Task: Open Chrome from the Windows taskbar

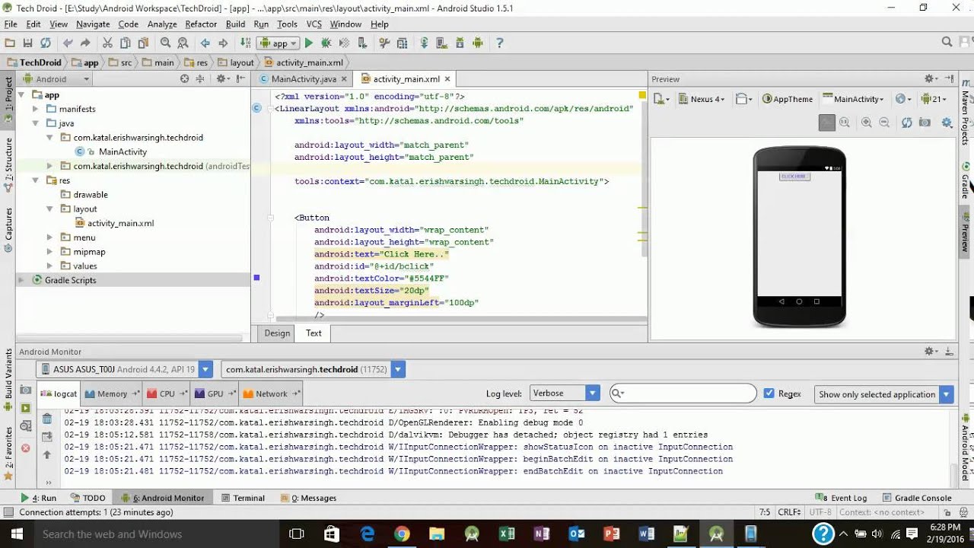Action: click(402, 534)
